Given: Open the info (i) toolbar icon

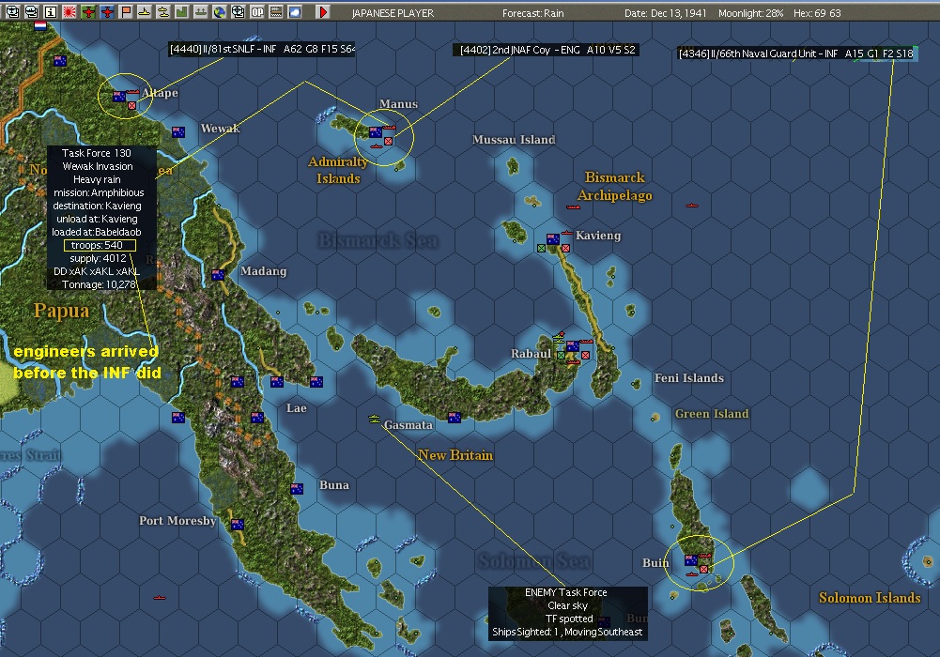Looking at the screenshot, I should [x=51, y=11].
